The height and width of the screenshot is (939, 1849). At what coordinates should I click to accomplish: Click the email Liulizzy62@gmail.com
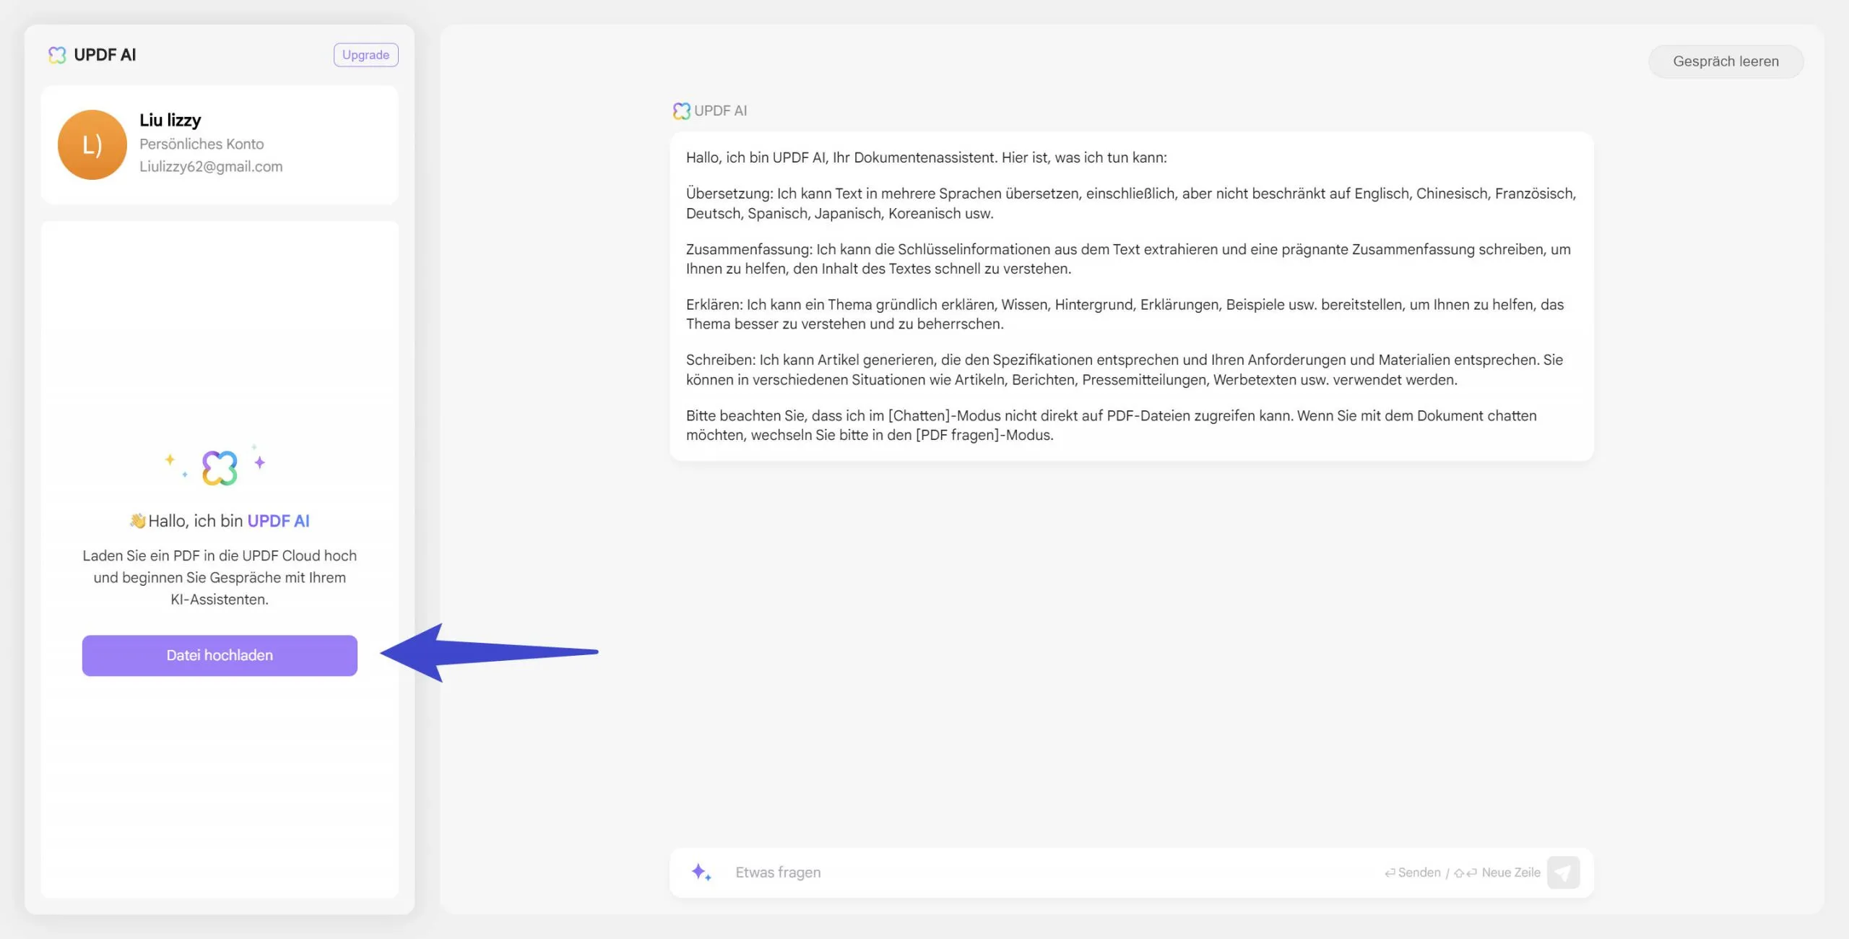(212, 166)
